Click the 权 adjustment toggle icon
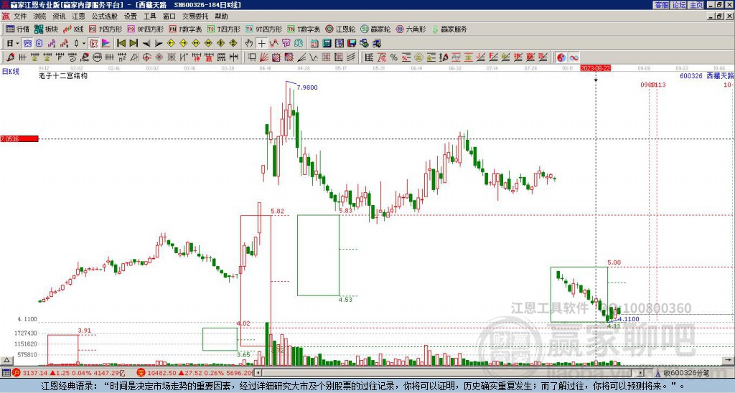Image resolution: width=735 pixels, height=393 pixels. coord(93,44)
